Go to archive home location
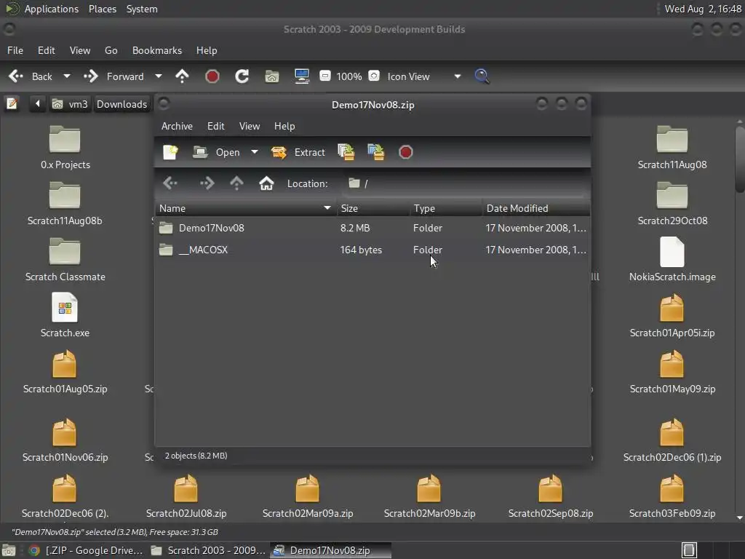This screenshot has width=745, height=559. click(266, 183)
